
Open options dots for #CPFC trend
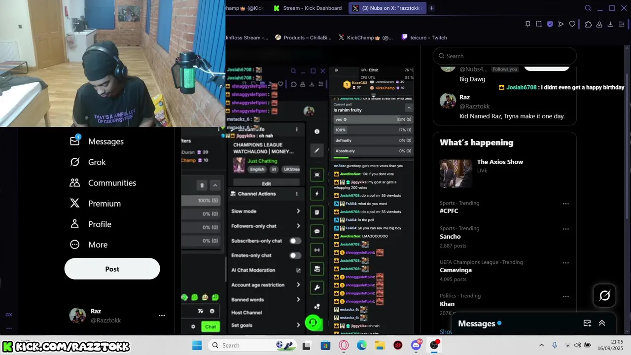(x=565, y=204)
